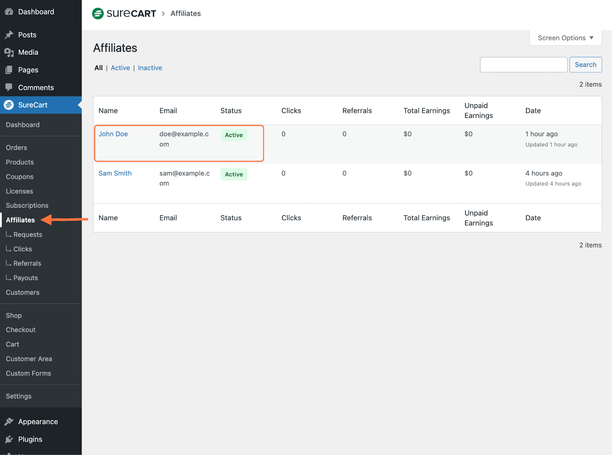Select the SureCart logo icon in the sidebar
The height and width of the screenshot is (455, 612).
[8, 105]
